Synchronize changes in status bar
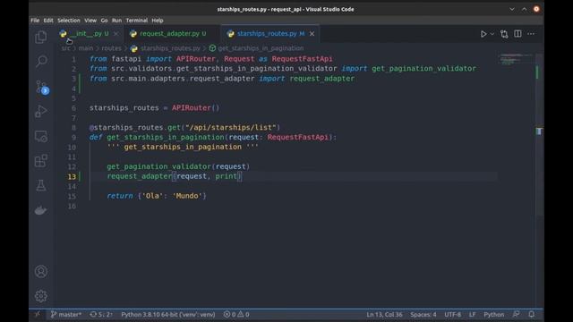Image resolution: width=573 pixels, height=322 pixels. (x=101, y=314)
